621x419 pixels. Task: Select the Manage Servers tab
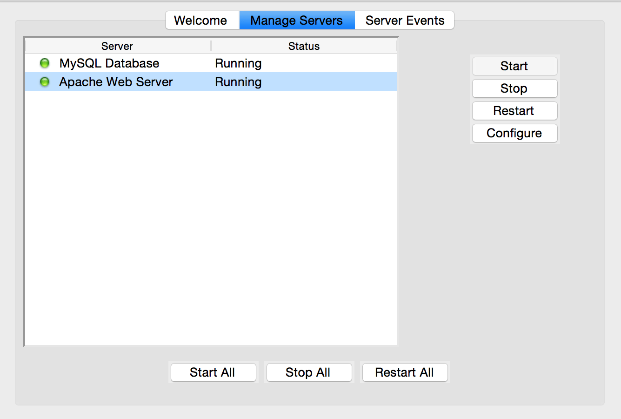click(x=297, y=20)
